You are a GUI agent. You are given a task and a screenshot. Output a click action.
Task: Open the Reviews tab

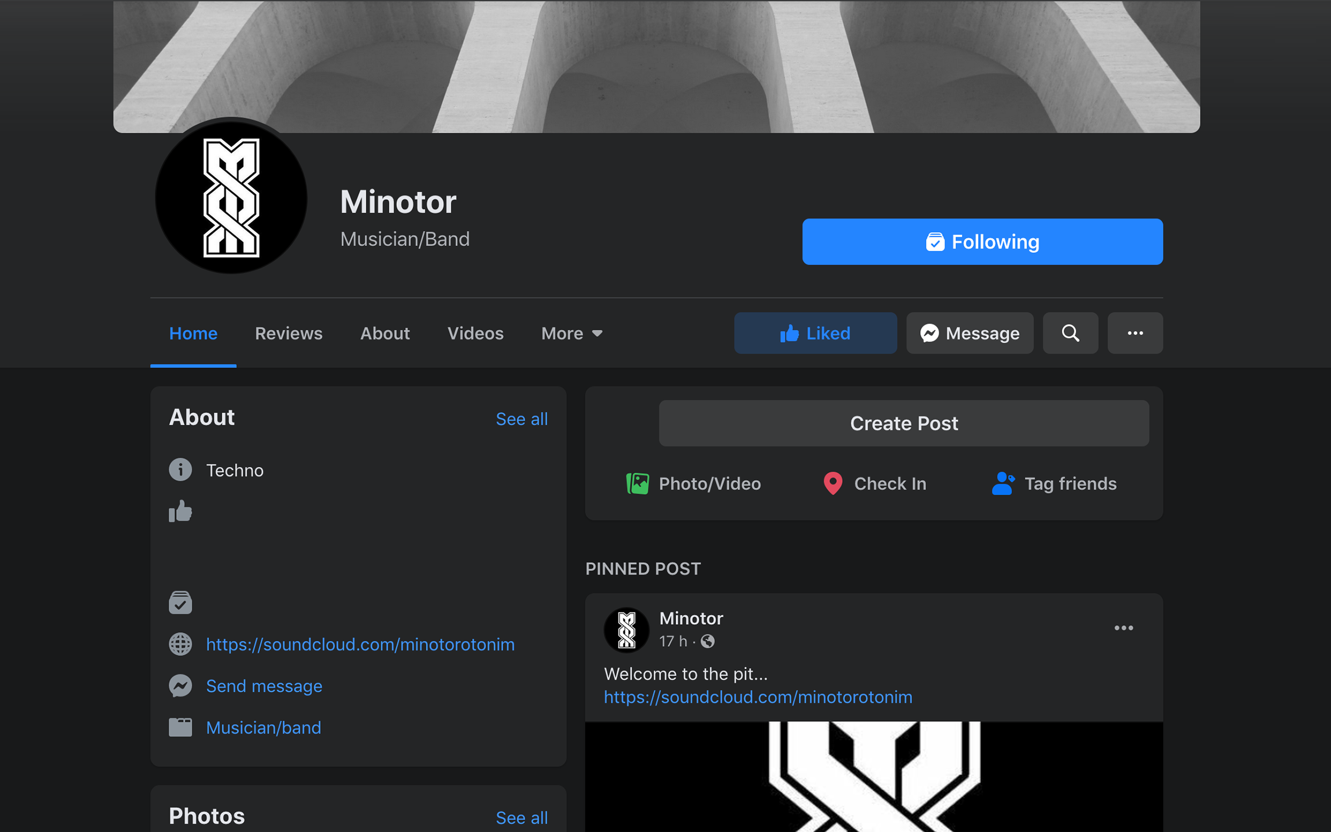tap(288, 334)
